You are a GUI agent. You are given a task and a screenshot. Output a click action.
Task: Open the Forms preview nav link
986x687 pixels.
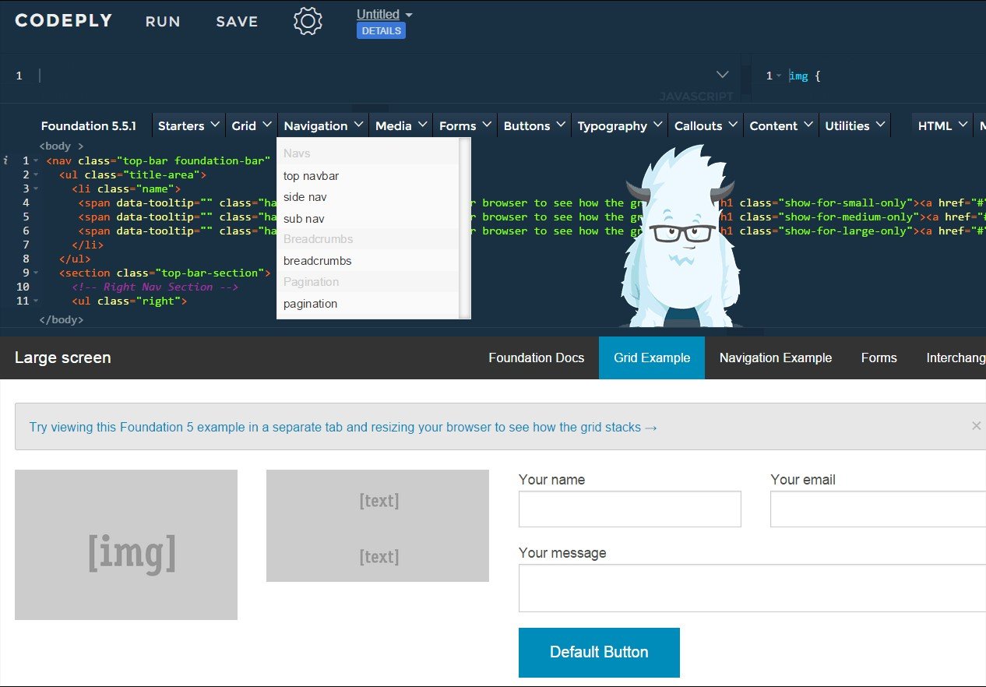pos(879,358)
